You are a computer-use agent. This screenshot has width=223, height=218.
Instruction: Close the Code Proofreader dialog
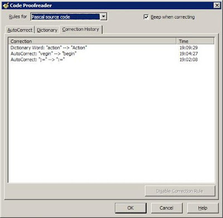pos(217,6)
